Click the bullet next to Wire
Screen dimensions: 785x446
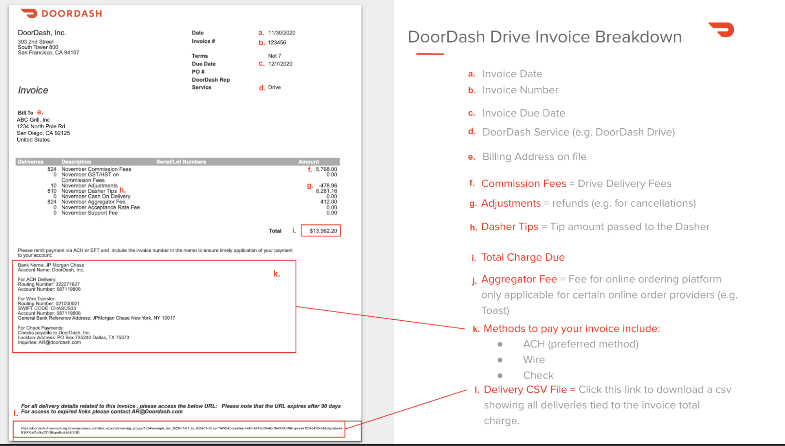500,360
